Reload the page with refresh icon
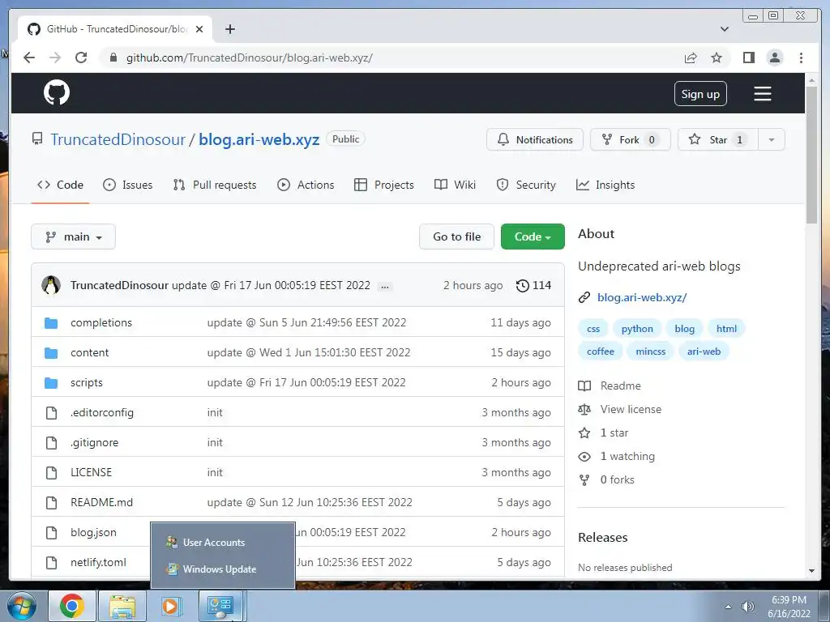Image resolution: width=830 pixels, height=622 pixels. click(x=81, y=58)
